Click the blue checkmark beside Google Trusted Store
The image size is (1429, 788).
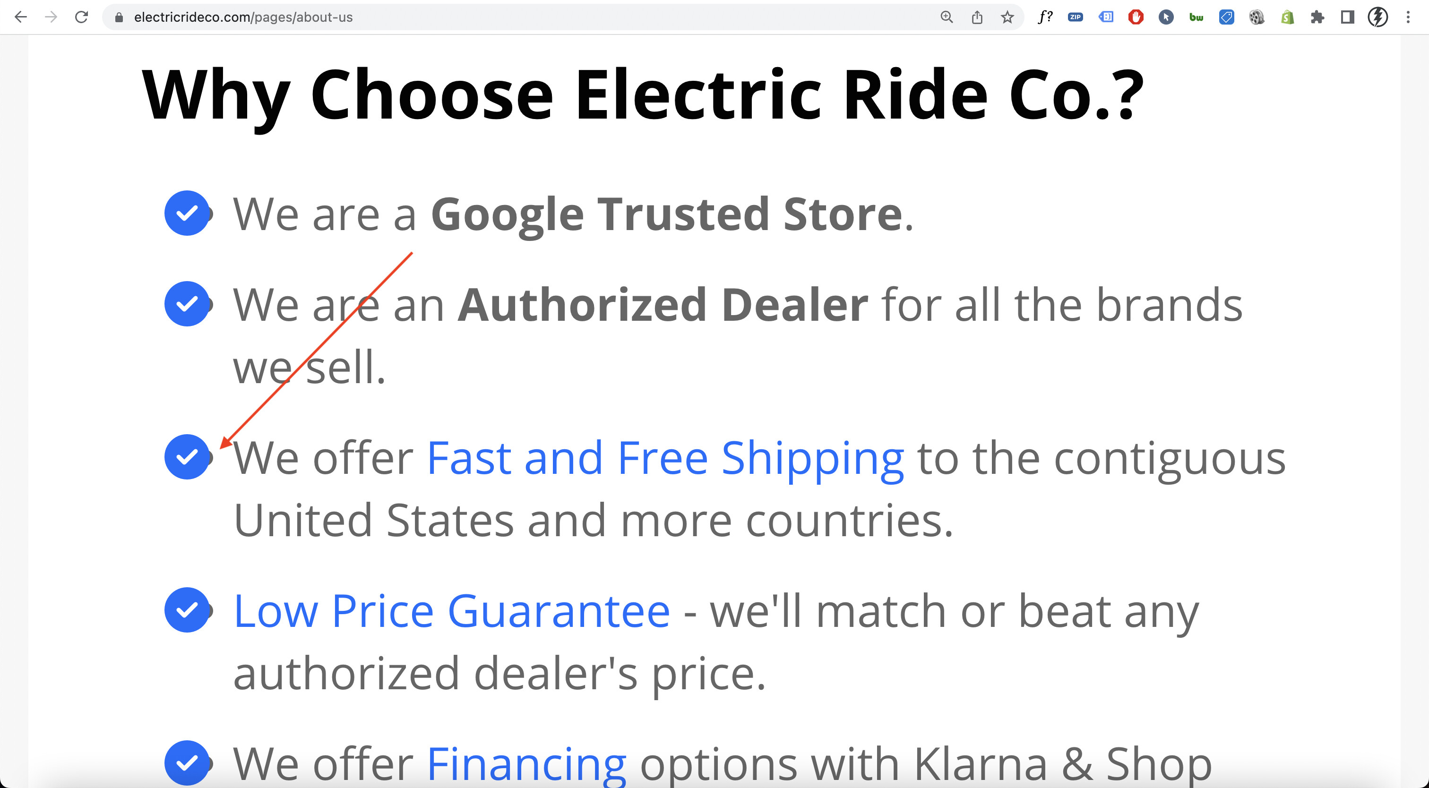pos(187,213)
